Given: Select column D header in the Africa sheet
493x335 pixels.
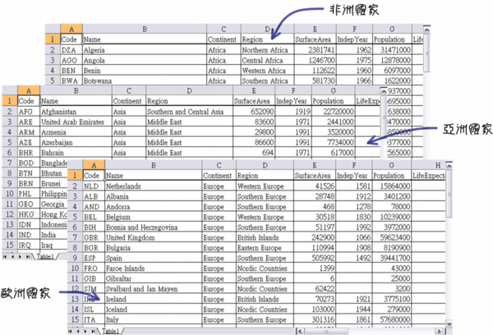Looking at the screenshot, I should tap(267, 29).
